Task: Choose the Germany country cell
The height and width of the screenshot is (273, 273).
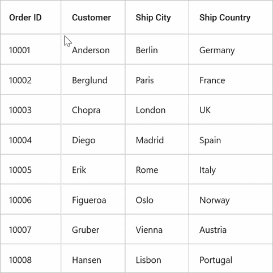Action: pos(231,49)
